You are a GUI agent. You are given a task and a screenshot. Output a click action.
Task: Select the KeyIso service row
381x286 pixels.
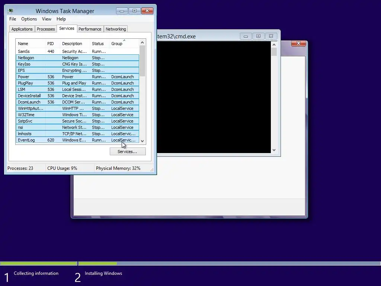coord(77,64)
